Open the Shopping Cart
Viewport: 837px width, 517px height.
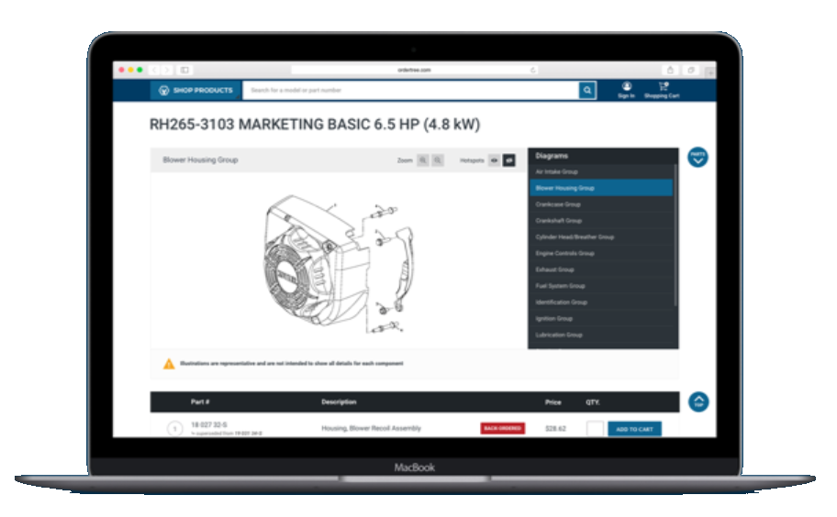(662, 89)
